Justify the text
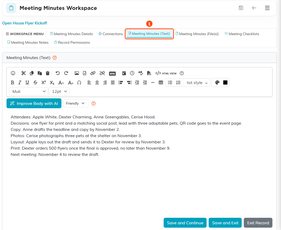Viewport: 281px width, 230px height. (x=113, y=82)
